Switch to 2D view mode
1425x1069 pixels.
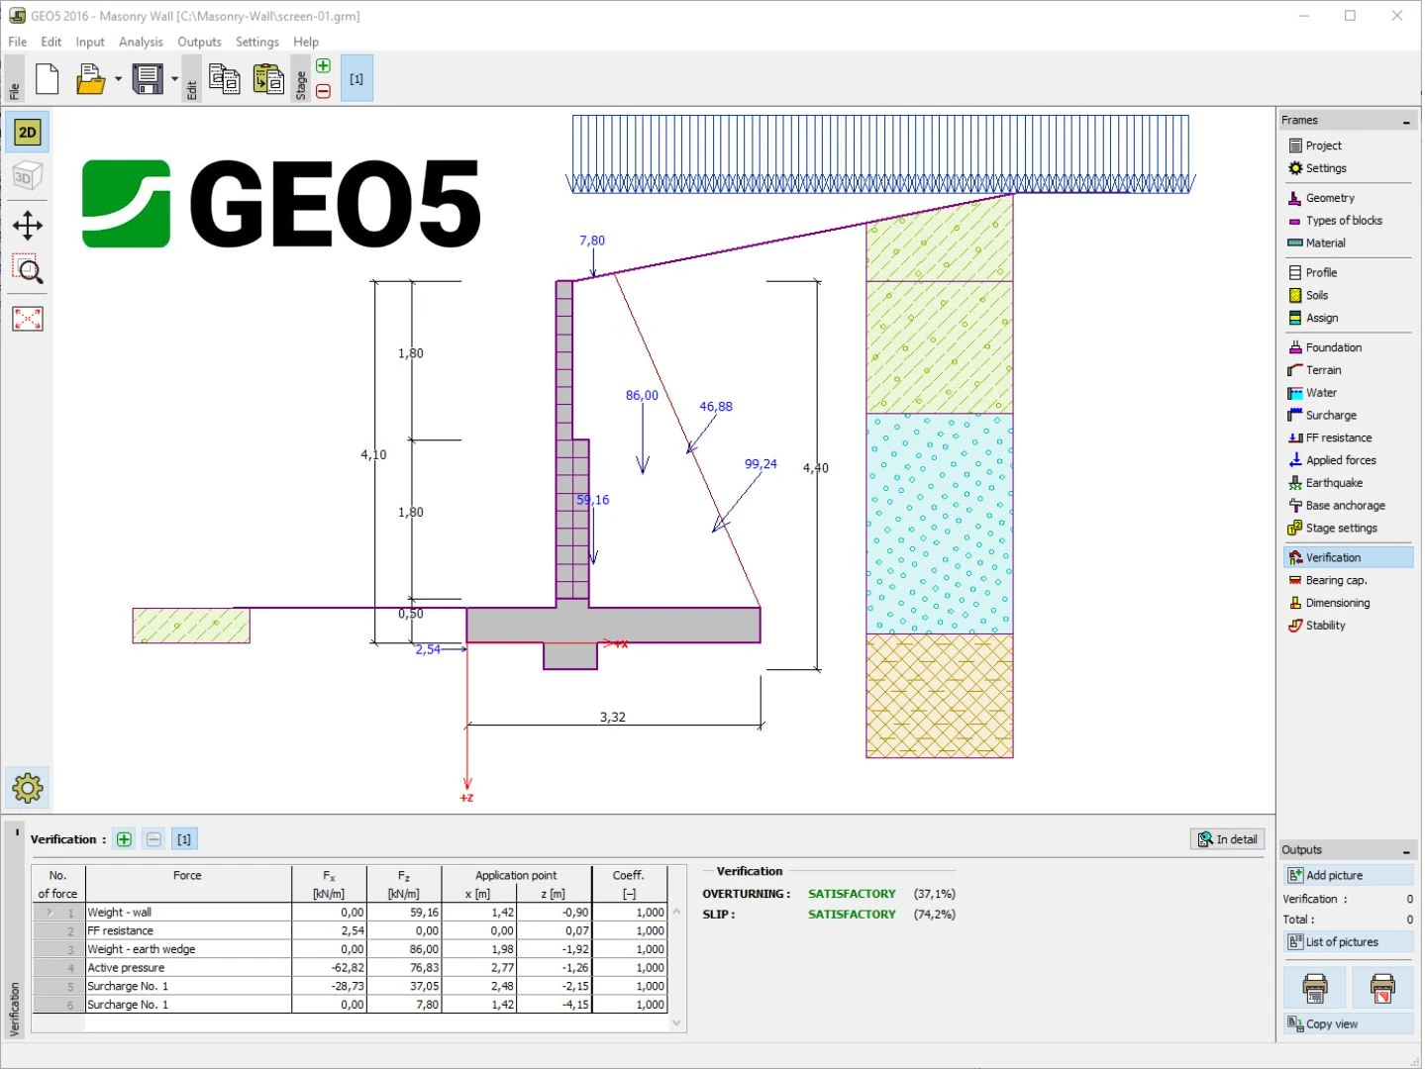click(28, 133)
